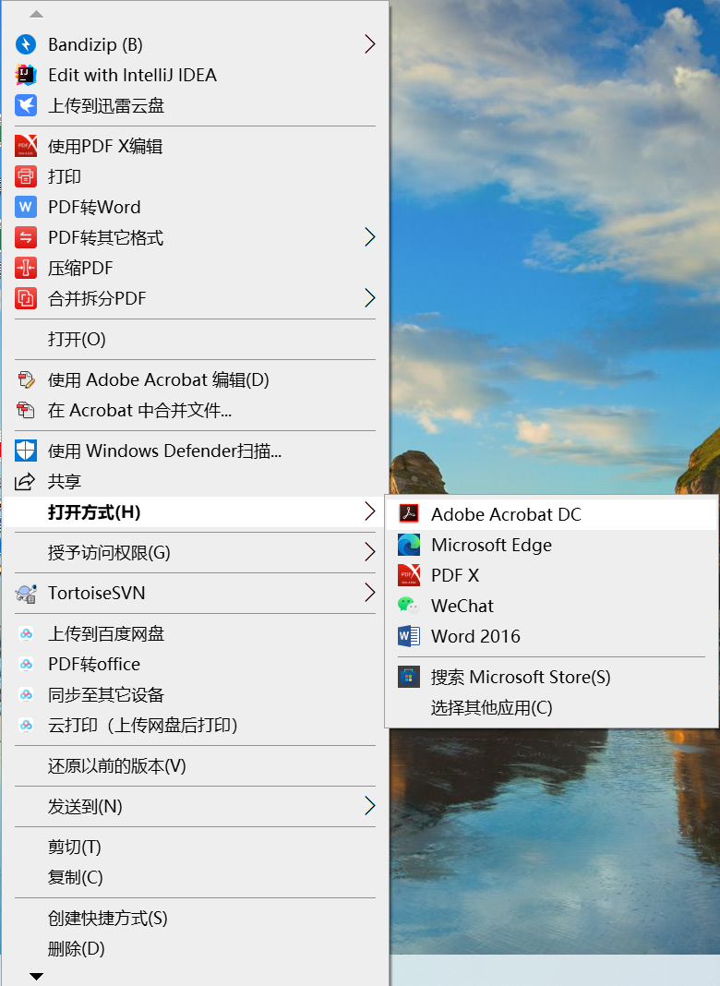Choose PDF转Word entry
This screenshot has width=720, height=986.
point(195,207)
